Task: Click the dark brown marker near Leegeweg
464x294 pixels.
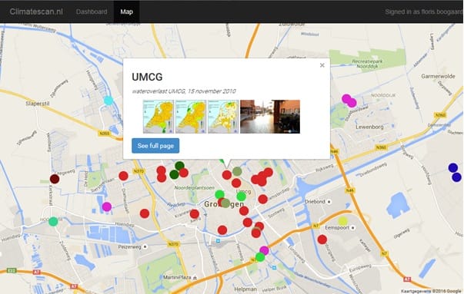Action: click(55, 179)
